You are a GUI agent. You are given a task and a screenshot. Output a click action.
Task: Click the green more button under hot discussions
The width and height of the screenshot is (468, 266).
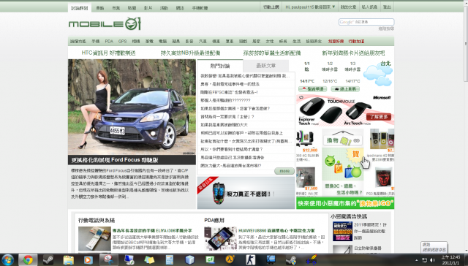[x=284, y=171]
